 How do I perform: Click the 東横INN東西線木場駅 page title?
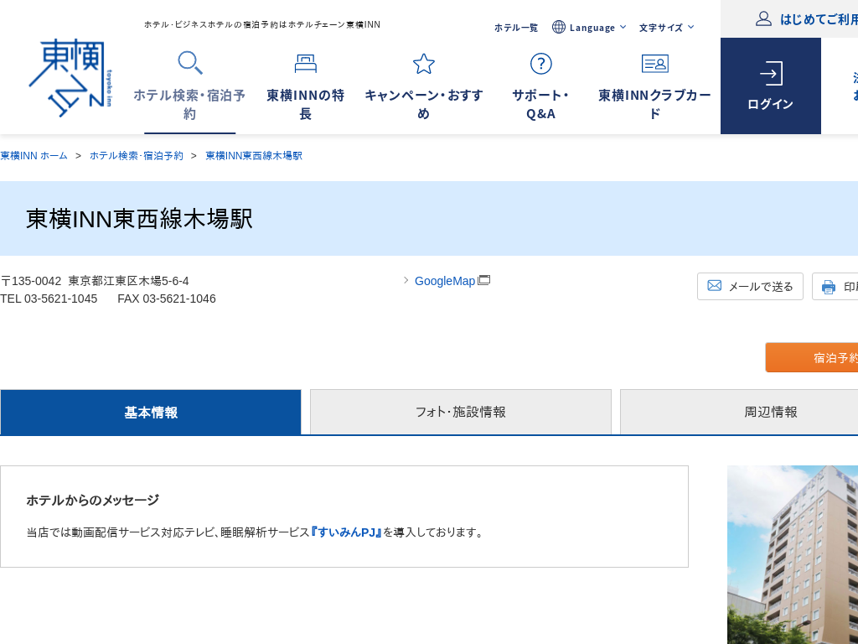click(x=140, y=219)
